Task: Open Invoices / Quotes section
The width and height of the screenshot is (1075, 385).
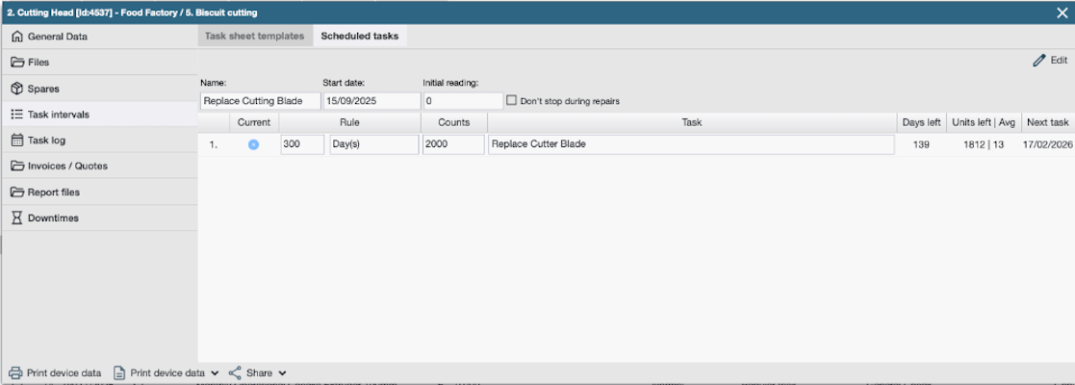Action: pos(67,167)
